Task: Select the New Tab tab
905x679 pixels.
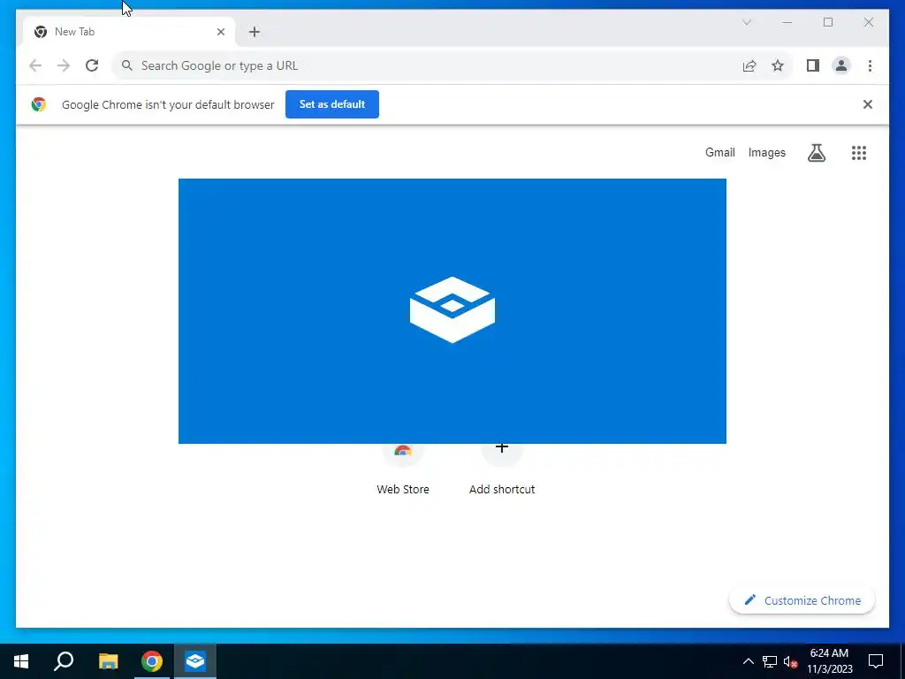Action: coord(129,32)
